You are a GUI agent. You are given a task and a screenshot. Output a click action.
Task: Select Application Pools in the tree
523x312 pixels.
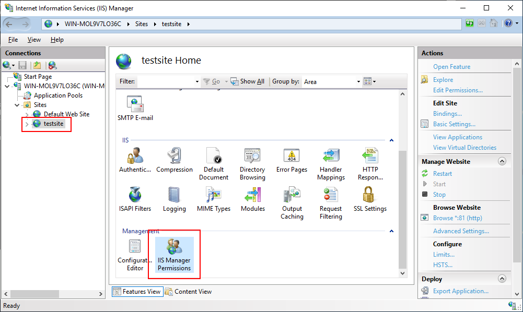58,95
